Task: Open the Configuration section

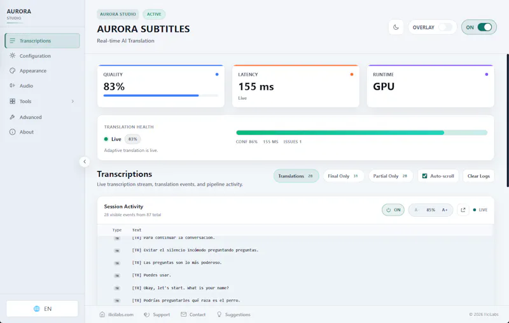Action: tap(42, 56)
